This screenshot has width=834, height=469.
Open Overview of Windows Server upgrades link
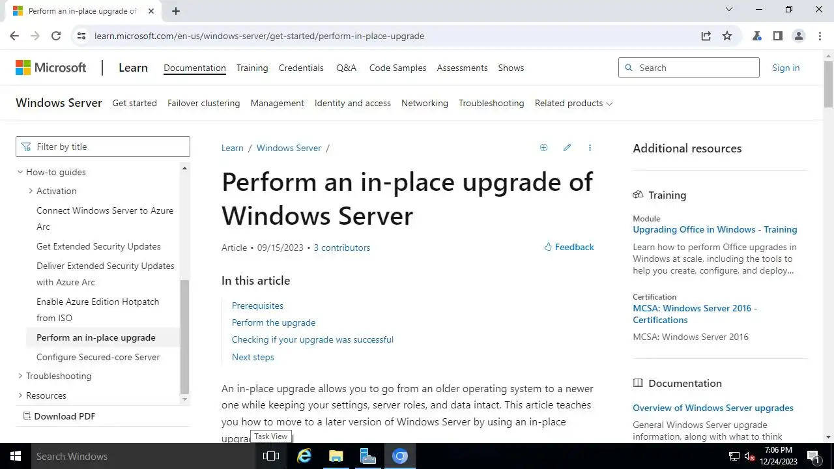(x=713, y=408)
